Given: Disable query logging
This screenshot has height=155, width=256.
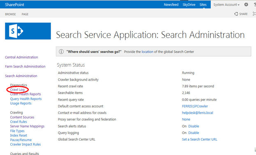Looking at the screenshot, I should coord(194,133).
